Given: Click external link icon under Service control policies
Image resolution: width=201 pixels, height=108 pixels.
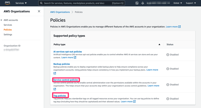Looking at the screenshot, I should point(55,89).
